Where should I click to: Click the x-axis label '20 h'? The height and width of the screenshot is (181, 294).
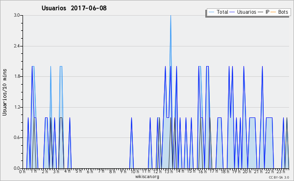coord(247,171)
